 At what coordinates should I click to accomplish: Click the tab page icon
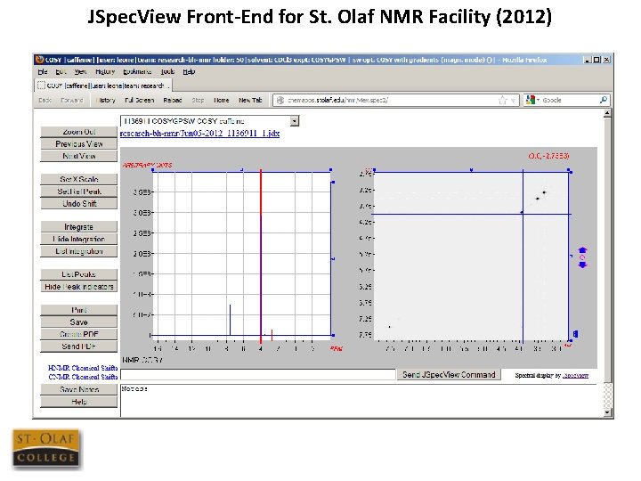41,86
